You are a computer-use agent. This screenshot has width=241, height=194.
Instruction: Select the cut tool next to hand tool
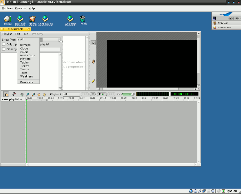[14, 94]
